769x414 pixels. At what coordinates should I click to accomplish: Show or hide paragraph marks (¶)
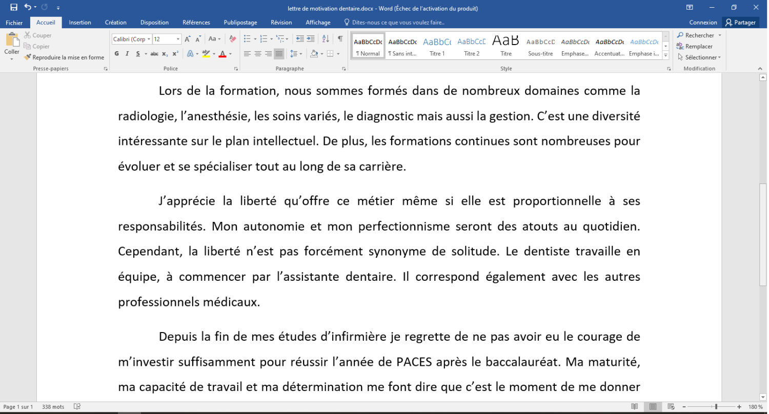(340, 39)
